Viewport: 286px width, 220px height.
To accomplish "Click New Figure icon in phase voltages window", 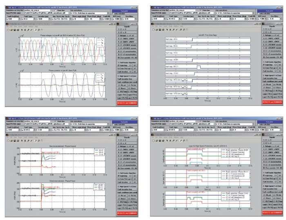I will coord(8,30).
